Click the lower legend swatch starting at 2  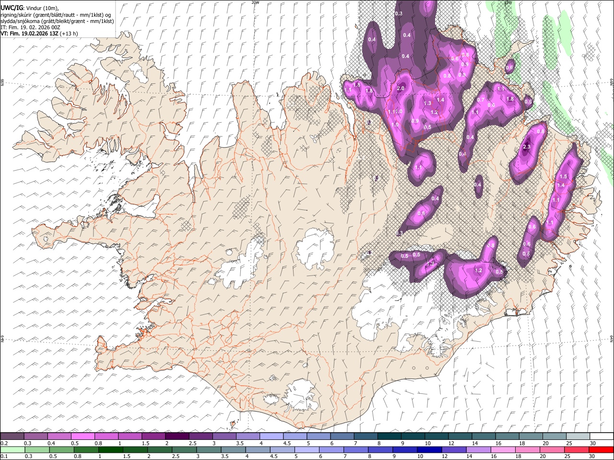click(160, 449)
